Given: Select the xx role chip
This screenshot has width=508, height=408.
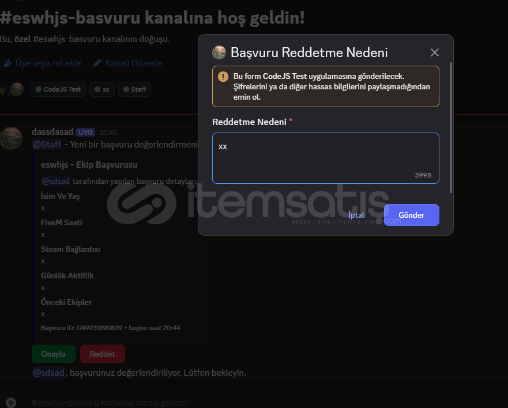Looking at the screenshot, I should click(x=101, y=89).
